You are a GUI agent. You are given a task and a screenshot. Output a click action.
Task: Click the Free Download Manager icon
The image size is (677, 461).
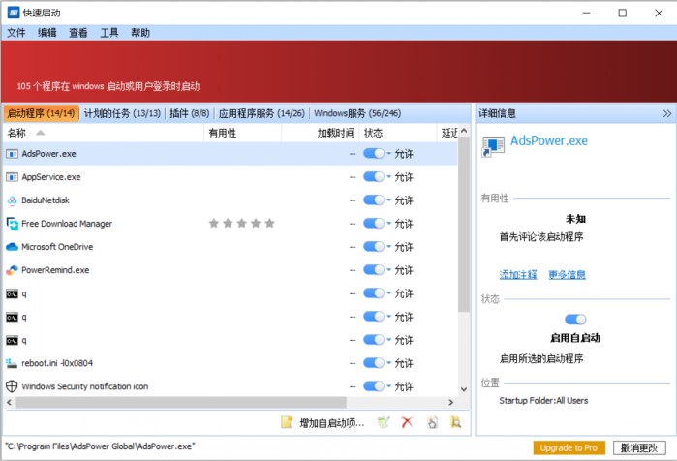(12, 224)
